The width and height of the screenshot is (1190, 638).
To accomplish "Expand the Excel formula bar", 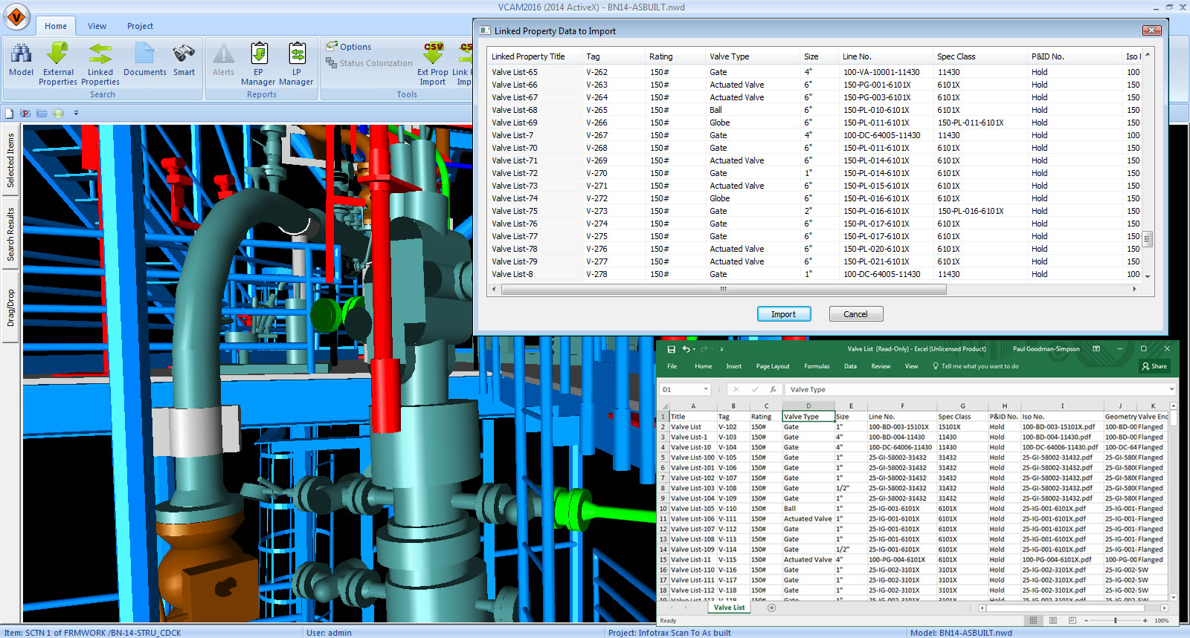I will point(1171,389).
